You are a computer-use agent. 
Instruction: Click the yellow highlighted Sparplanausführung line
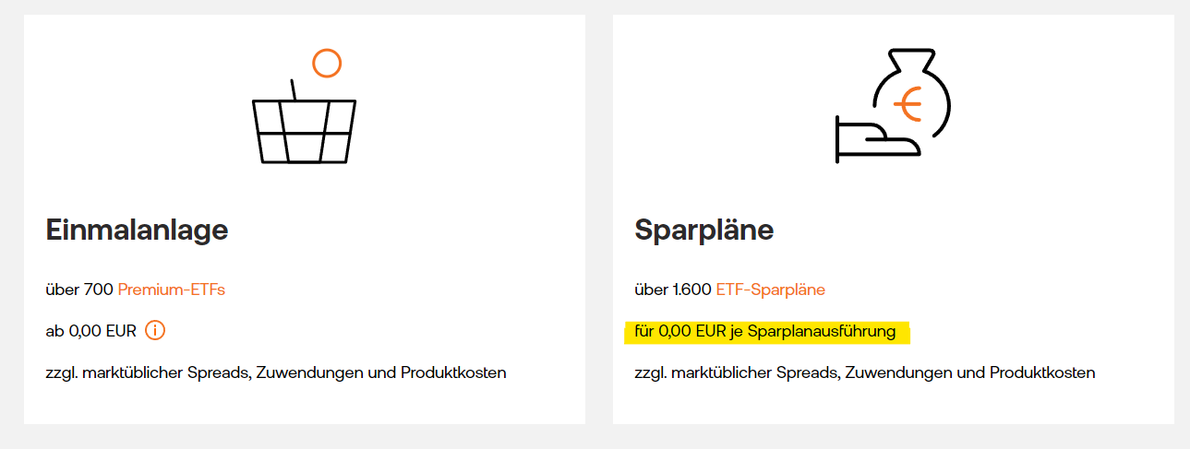766,332
